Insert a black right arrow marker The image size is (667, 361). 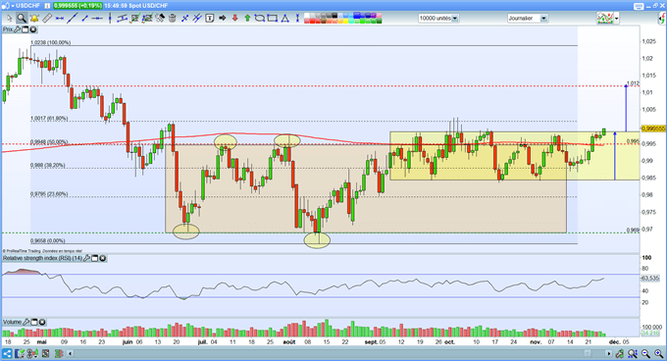point(222,18)
